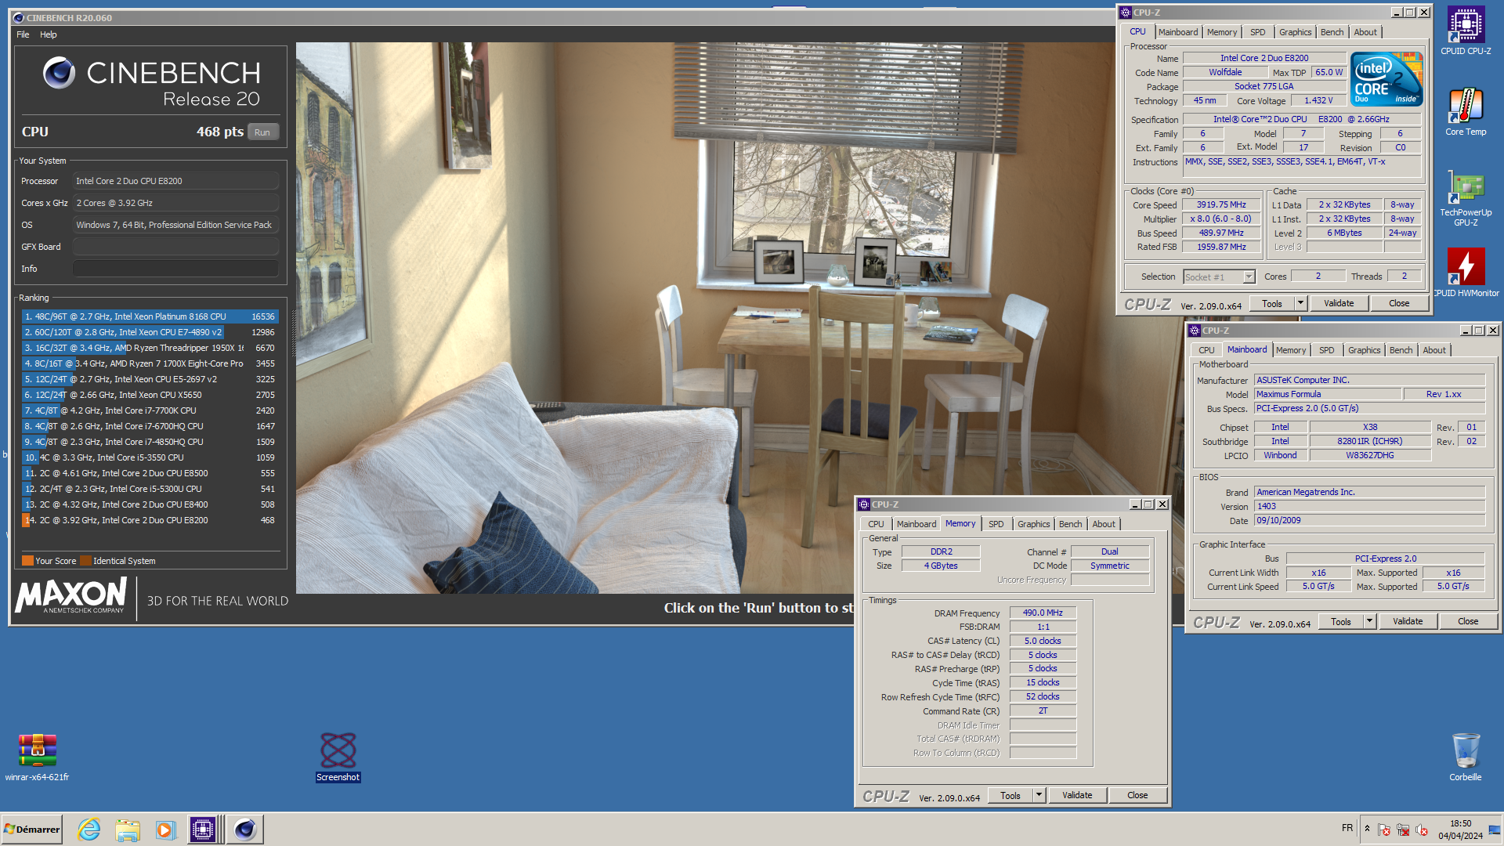Select the Xeon Platinum 8168 ranking row
Image resolution: width=1504 pixels, height=846 pixels.
click(x=150, y=316)
